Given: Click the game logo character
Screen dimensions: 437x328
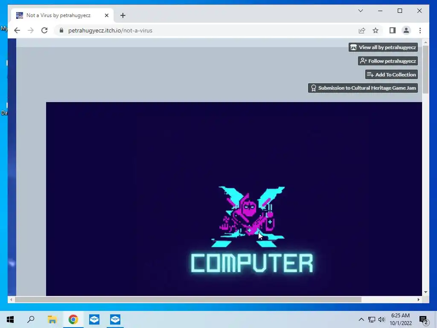Looking at the screenshot, I should tap(248, 217).
